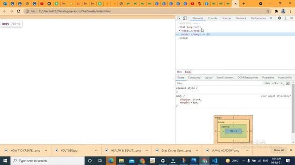
Task: Open the Chrome profile avatar
Action: (283, 11)
